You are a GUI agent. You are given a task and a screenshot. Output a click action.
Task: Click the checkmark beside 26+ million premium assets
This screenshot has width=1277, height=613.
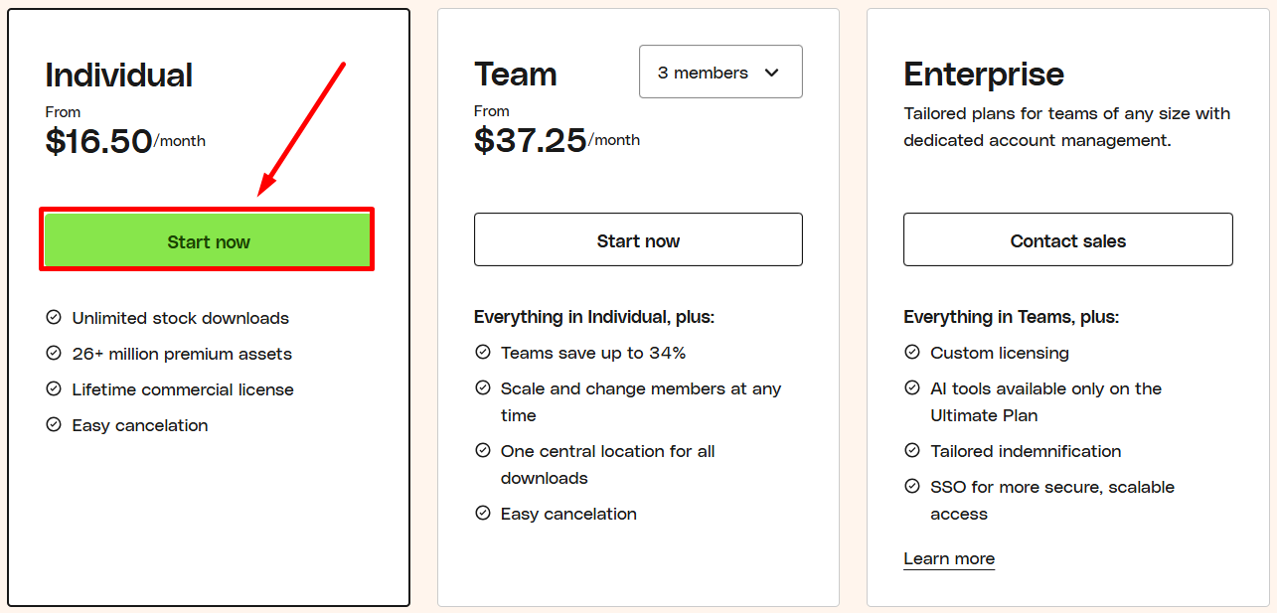[x=53, y=354]
